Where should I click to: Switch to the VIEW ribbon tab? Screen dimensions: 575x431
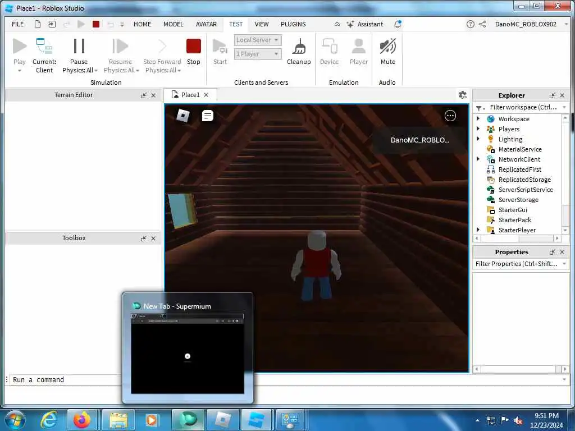pos(262,24)
